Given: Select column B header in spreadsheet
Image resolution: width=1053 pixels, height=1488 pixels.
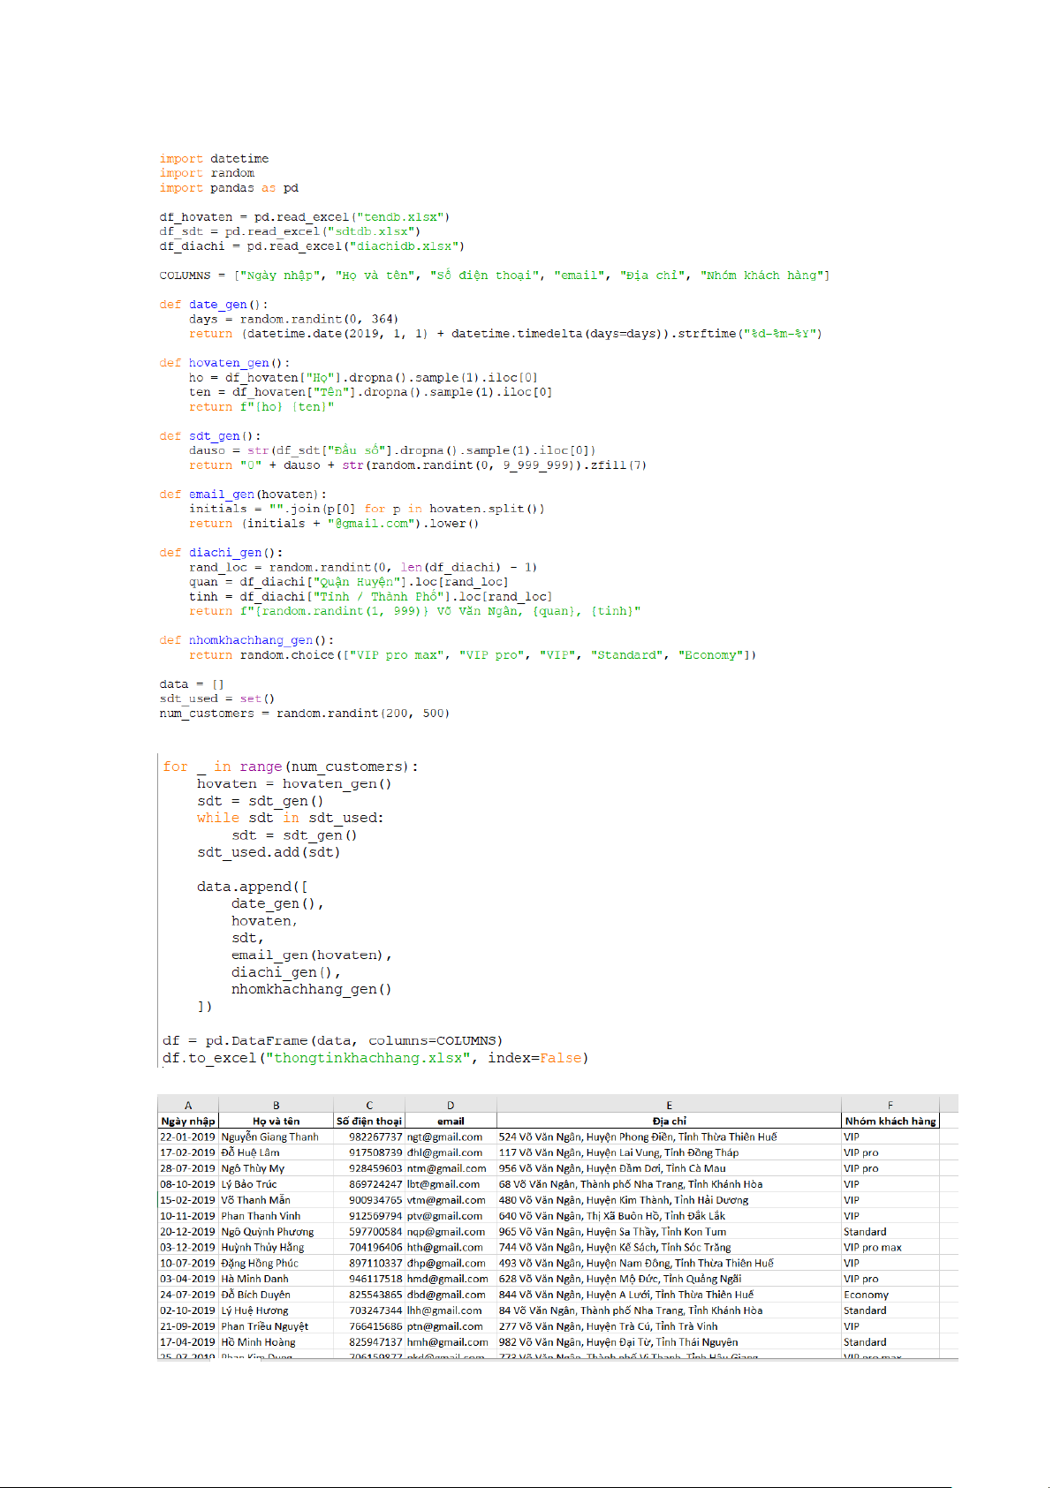Looking at the screenshot, I should [x=276, y=1105].
